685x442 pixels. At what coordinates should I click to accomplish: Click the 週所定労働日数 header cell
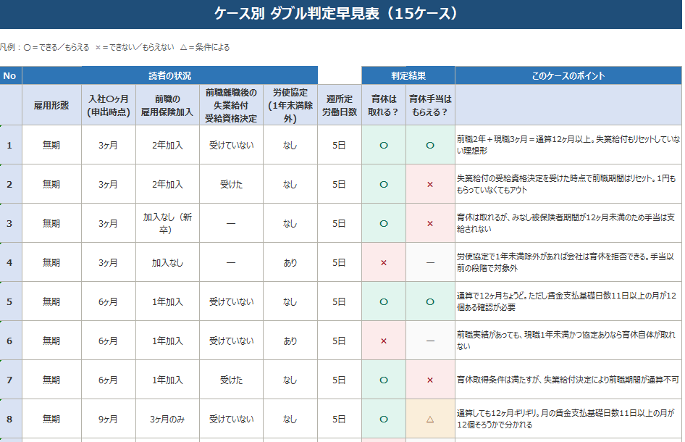(x=340, y=105)
